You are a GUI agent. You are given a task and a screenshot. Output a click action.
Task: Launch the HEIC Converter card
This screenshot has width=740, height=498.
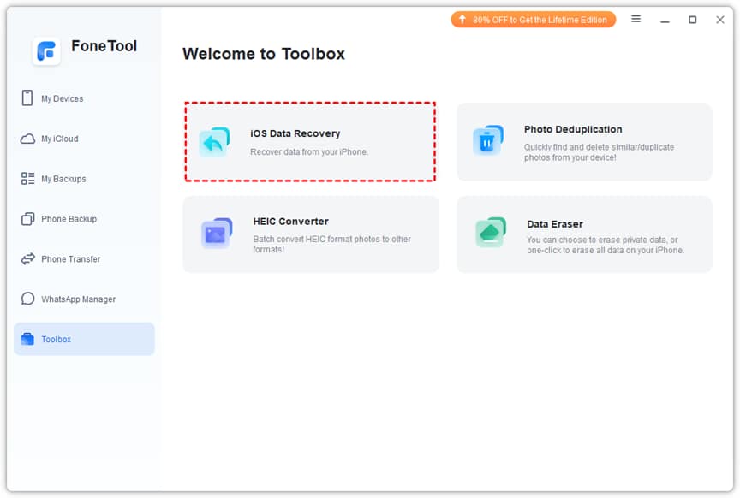click(310, 234)
